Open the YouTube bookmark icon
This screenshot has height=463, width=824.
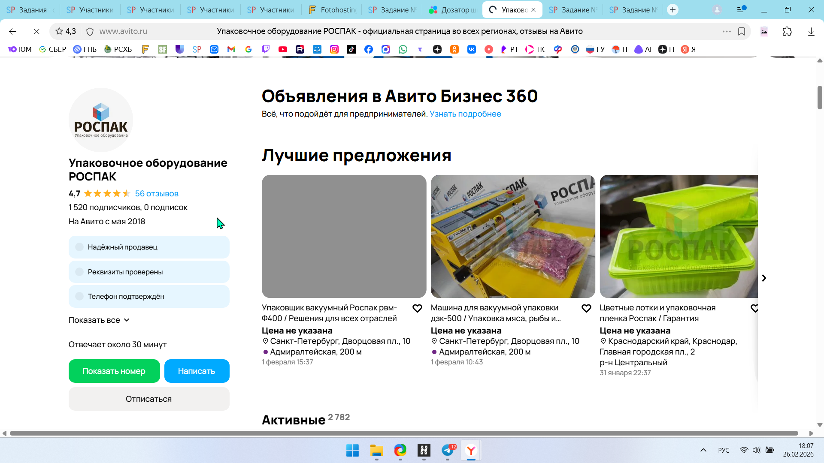tap(282, 49)
